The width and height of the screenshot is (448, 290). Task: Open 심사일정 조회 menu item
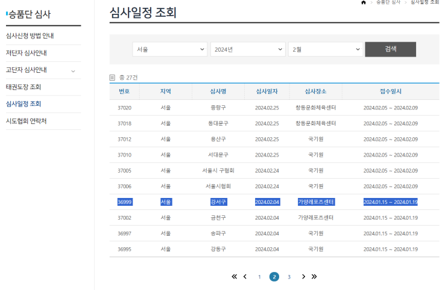tap(24, 104)
